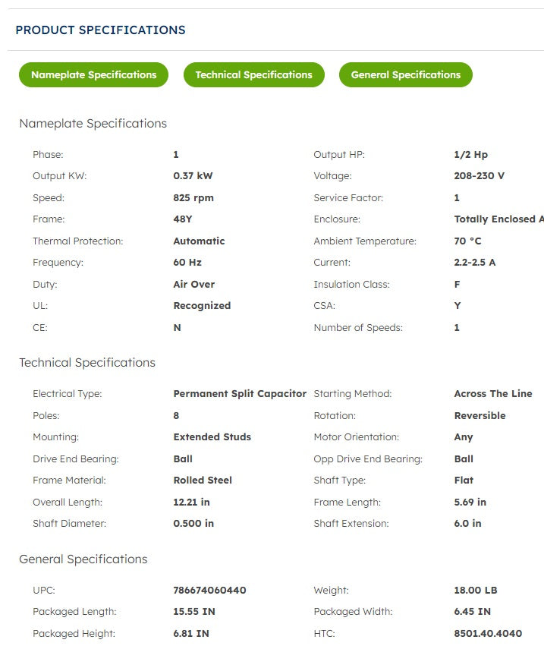Click the General Specifications green button

[x=406, y=75]
